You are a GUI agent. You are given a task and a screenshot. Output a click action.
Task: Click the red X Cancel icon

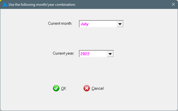87,88
